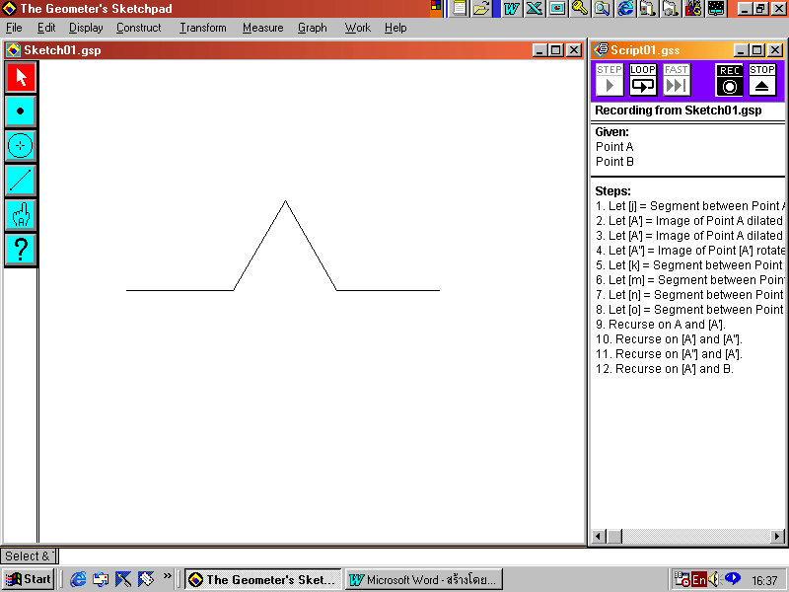This screenshot has height=592, width=789.
Task: Open the Transform menu
Action: click(x=203, y=28)
